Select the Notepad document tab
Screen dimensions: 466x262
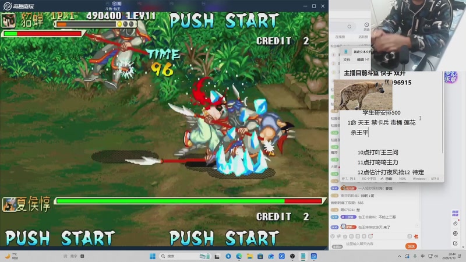click(x=361, y=52)
